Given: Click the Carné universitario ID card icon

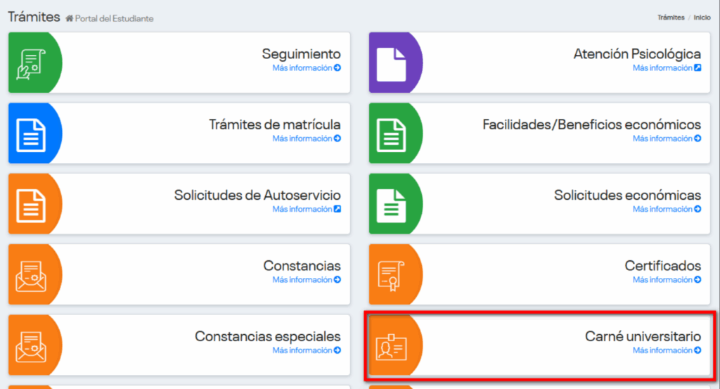Looking at the screenshot, I should (x=392, y=345).
